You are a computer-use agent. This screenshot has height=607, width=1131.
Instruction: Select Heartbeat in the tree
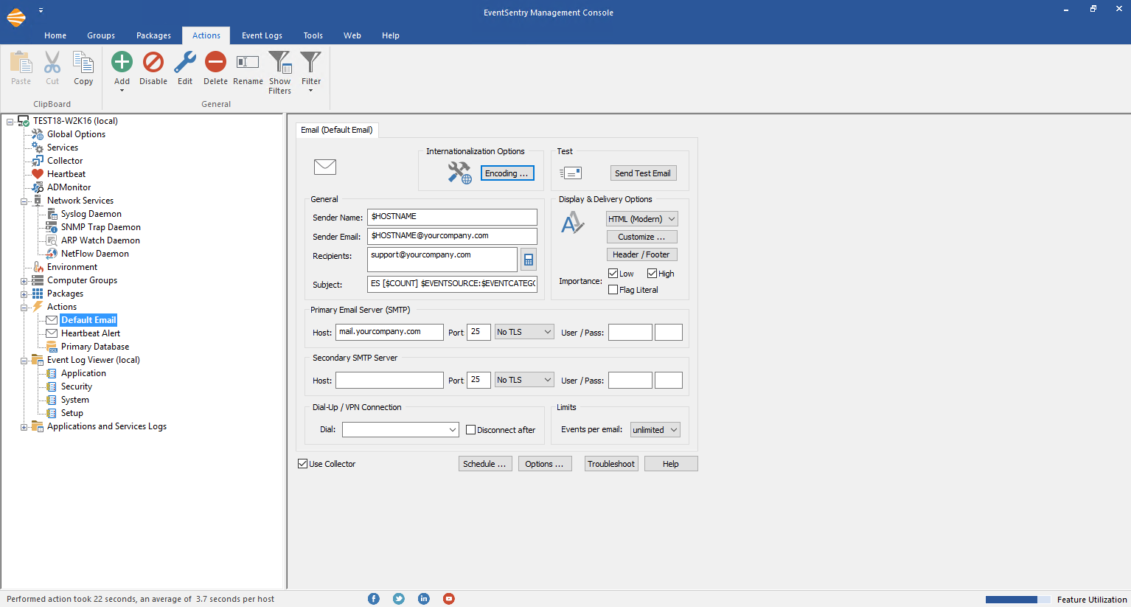tap(66, 174)
